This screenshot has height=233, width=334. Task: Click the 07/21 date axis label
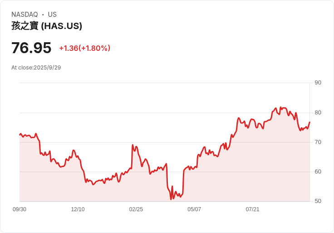(252, 209)
